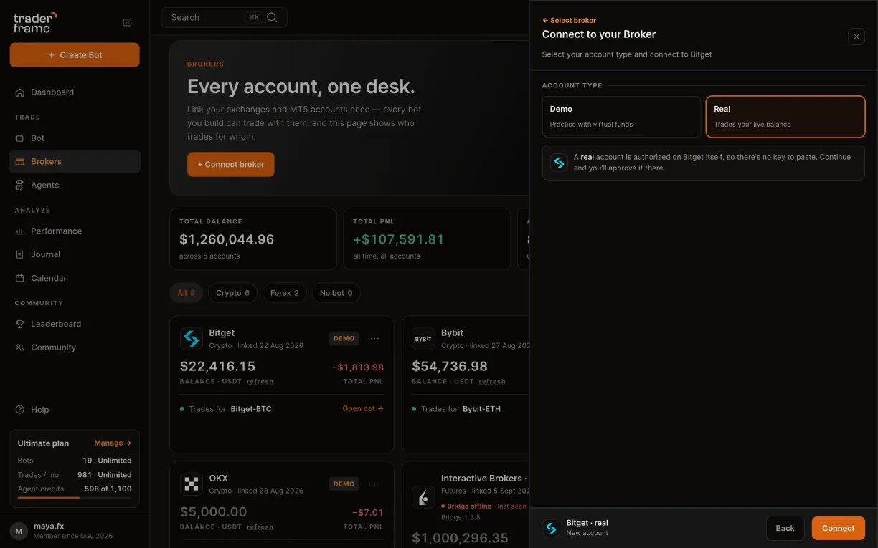
Task: Click the search magnifier icon
Action: [x=272, y=17]
